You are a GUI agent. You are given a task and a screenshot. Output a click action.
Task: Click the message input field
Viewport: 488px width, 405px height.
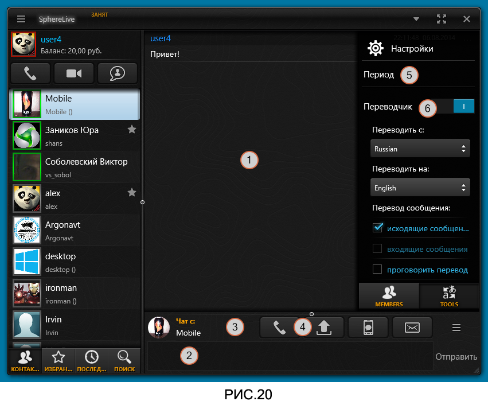[290, 356]
